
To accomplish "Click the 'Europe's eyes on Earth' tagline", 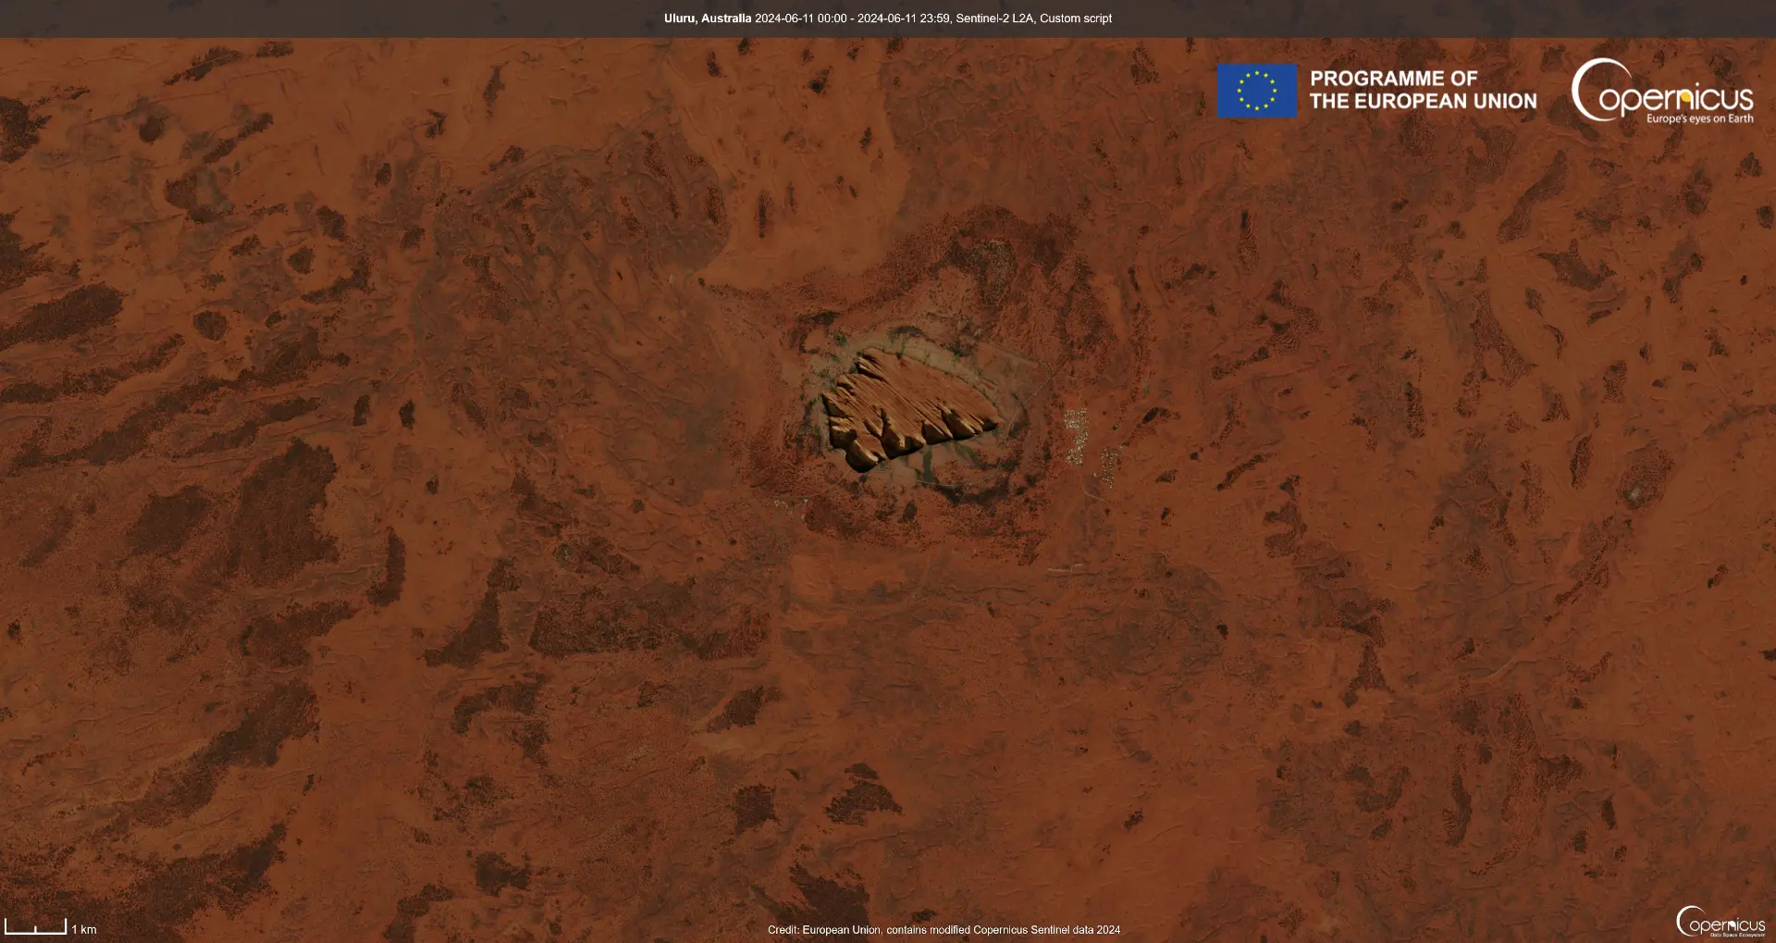I will point(1699,119).
